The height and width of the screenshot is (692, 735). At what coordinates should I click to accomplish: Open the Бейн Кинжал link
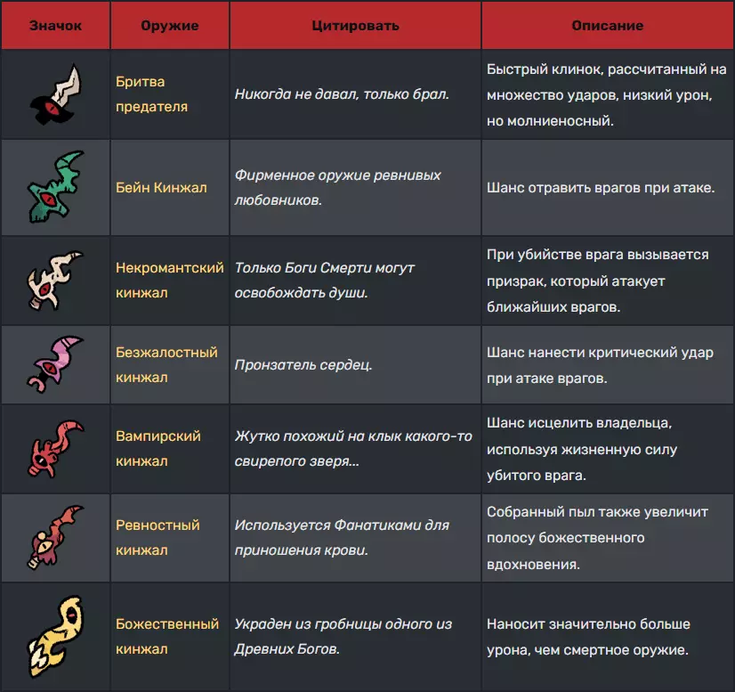tap(161, 188)
